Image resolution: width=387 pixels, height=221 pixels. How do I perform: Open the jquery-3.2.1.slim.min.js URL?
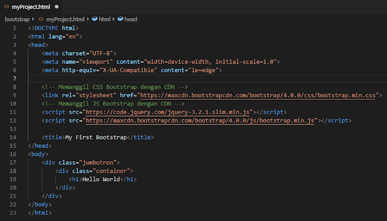coord(167,112)
